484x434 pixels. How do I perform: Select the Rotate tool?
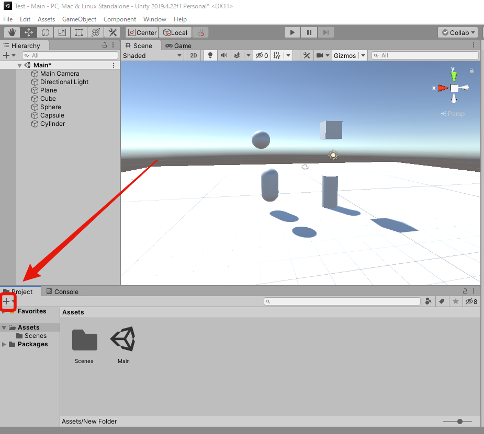[46, 32]
